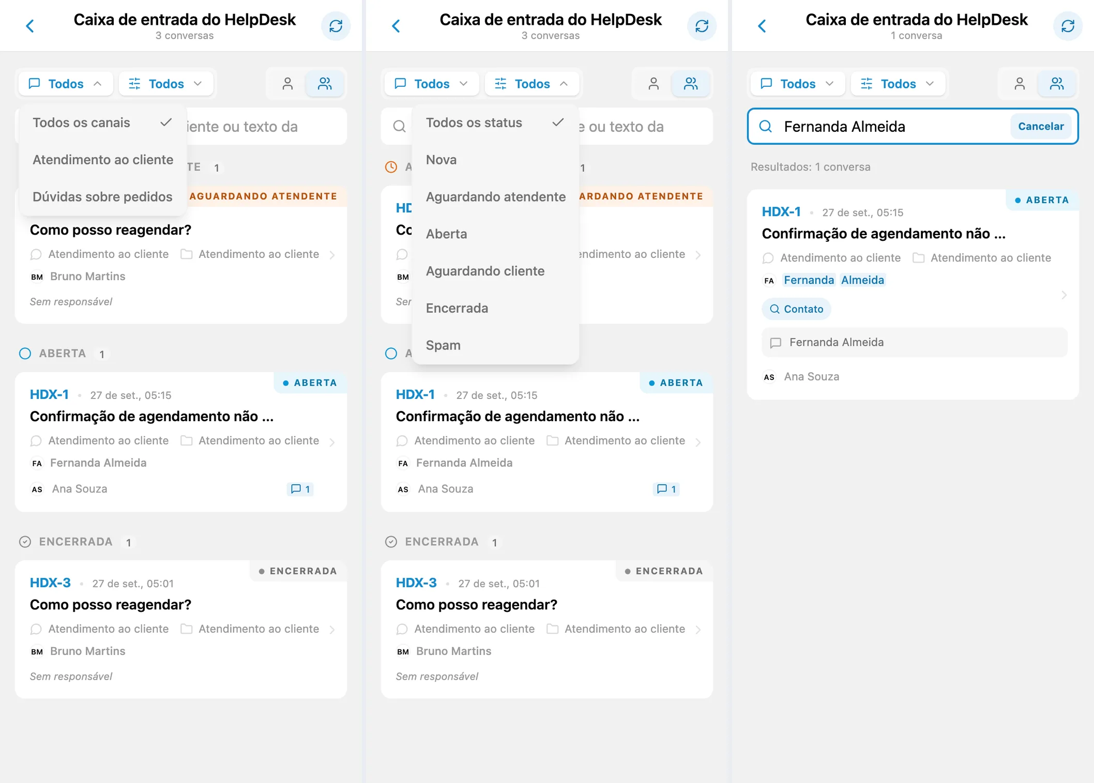The height and width of the screenshot is (783, 1094).
Task: Cancel the Fernanda Almeida search
Action: pos(1041,126)
